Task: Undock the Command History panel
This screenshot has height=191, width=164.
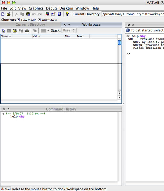Action: [x=8, y=109]
